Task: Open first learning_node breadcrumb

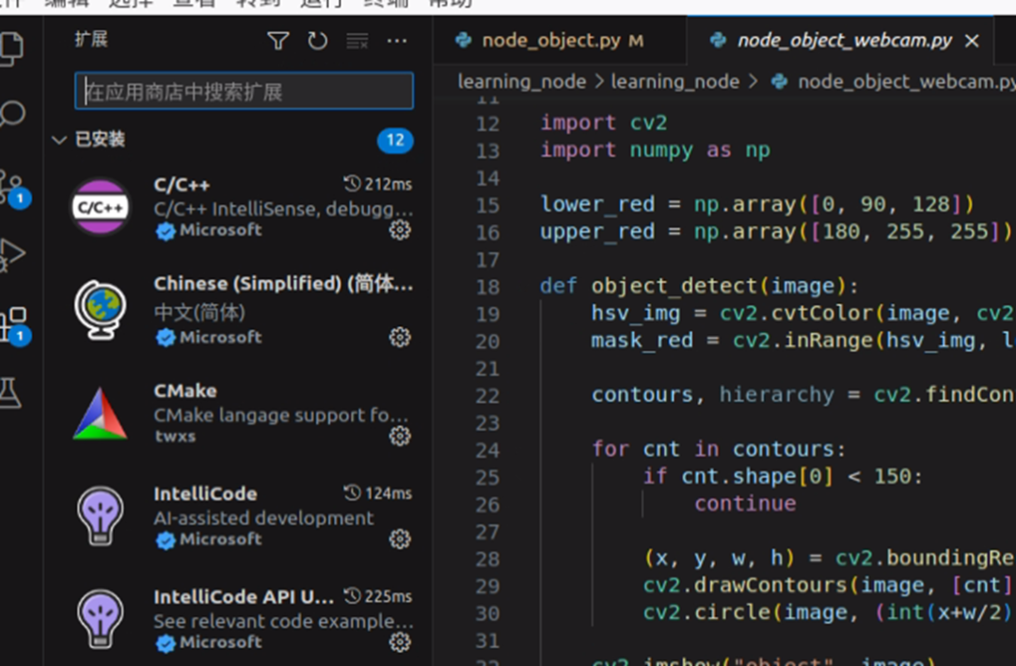Action: point(521,82)
